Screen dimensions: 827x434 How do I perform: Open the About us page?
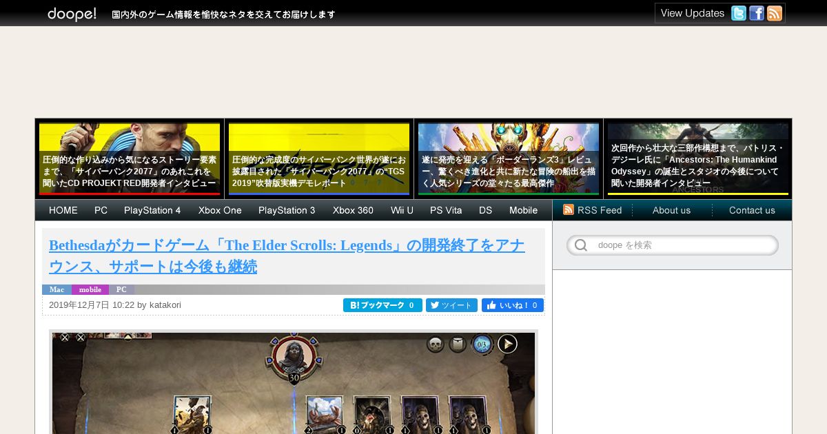pyautogui.click(x=671, y=210)
